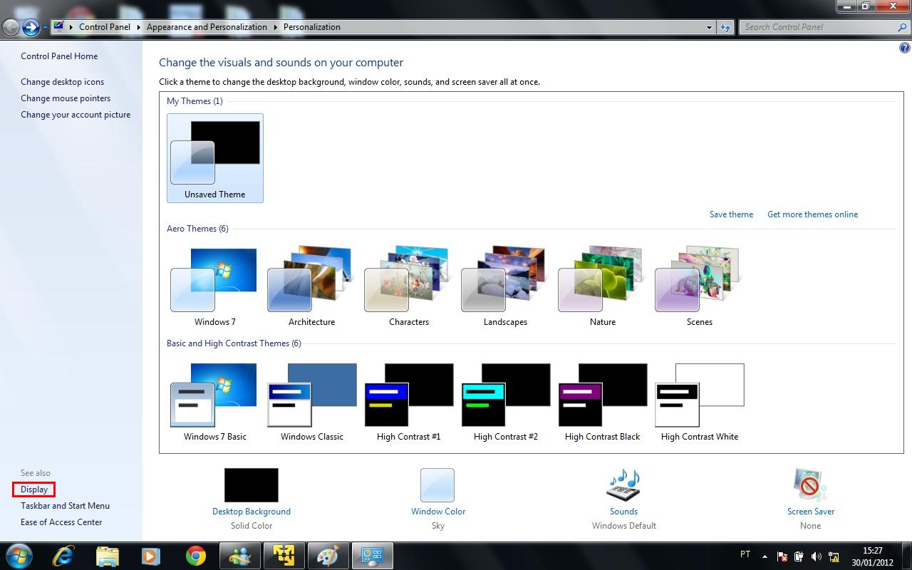Apply the High Contrast White theme
This screenshot has height=570, width=912.
pyautogui.click(x=700, y=402)
